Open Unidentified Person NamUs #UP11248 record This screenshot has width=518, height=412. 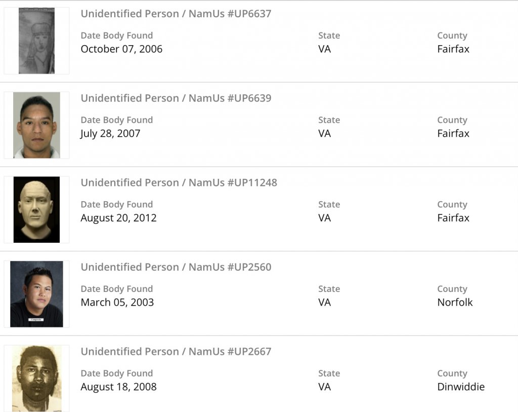point(179,182)
